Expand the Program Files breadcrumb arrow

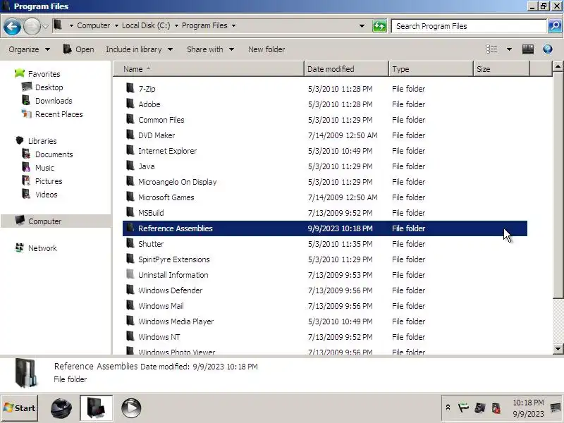pos(233,25)
